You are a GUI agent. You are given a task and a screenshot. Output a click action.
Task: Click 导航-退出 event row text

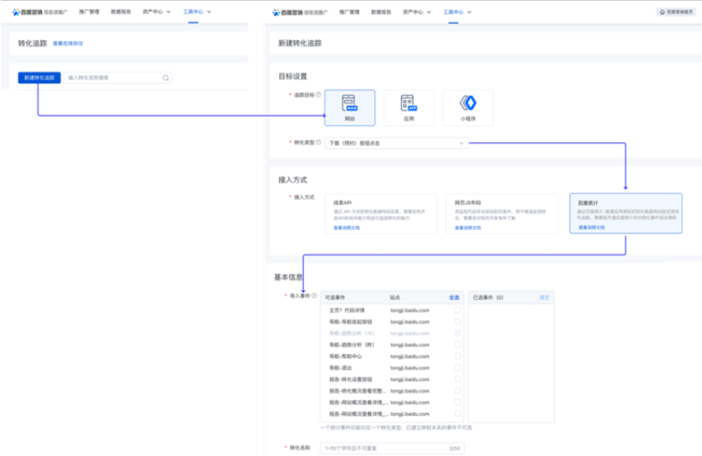click(x=340, y=367)
